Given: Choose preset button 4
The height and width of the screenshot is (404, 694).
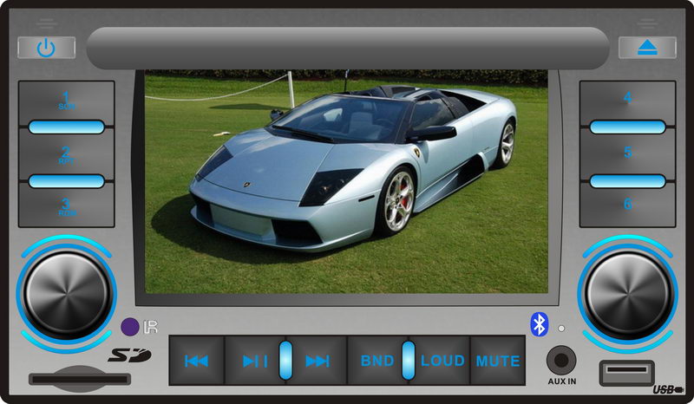Looking at the screenshot, I should point(627,101).
